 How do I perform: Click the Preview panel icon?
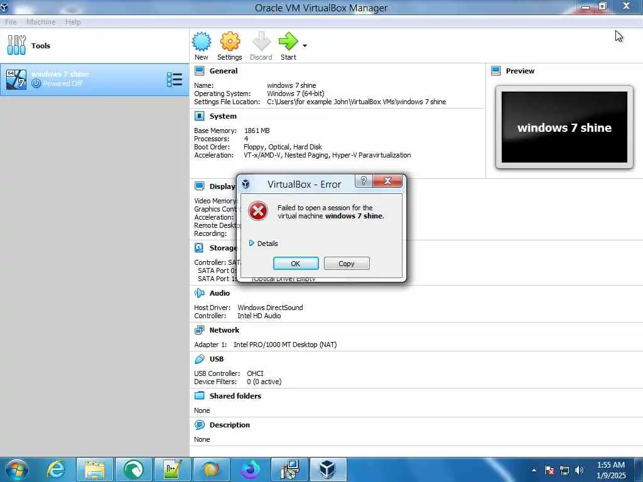496,71
